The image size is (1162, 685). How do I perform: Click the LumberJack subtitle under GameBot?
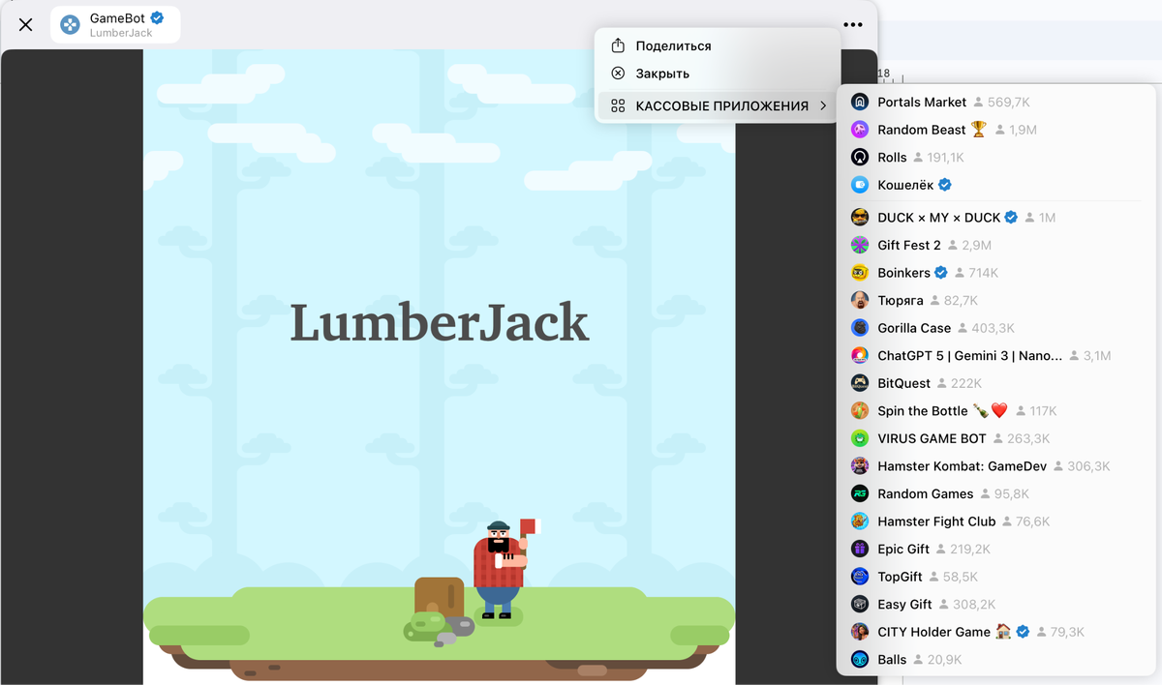pos(121,33)
